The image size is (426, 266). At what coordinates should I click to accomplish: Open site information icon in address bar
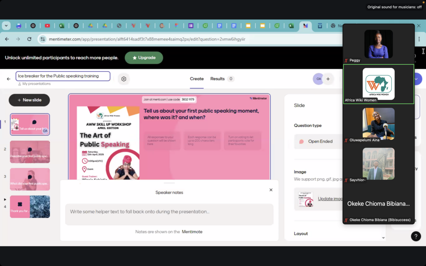pyautogui.click(x=43, y=39)
